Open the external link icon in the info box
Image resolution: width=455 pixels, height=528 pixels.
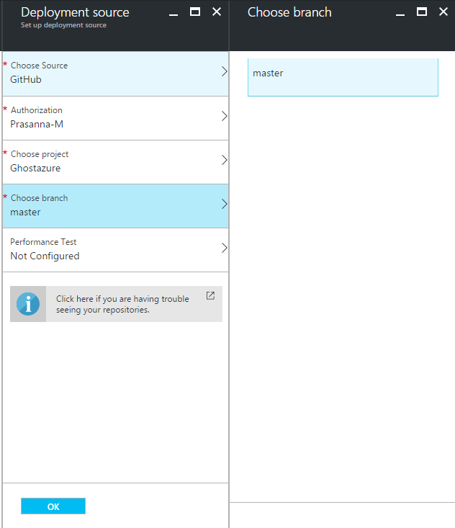[210, 295]
